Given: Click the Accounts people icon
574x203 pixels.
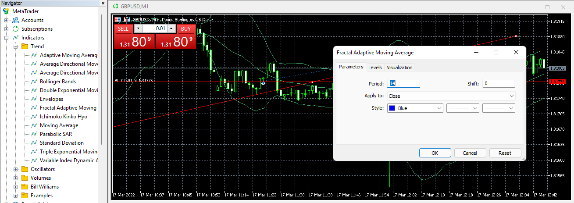Looking at the screenshot, I should pyautogui.click(x=15, y=20).
